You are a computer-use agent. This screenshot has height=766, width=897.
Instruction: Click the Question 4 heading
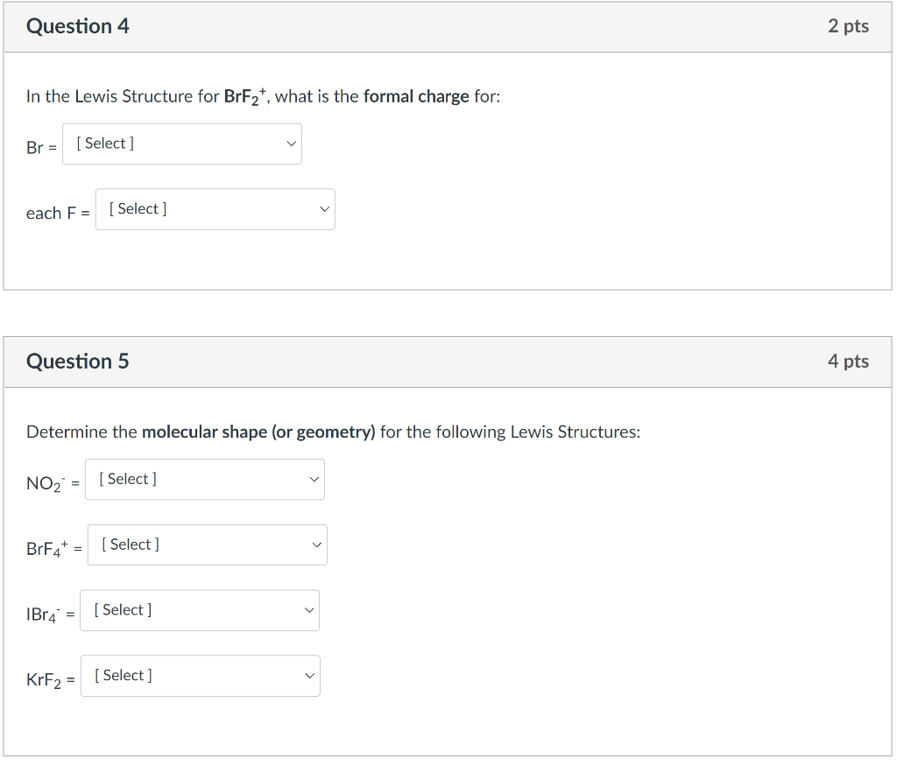[78, 26]
